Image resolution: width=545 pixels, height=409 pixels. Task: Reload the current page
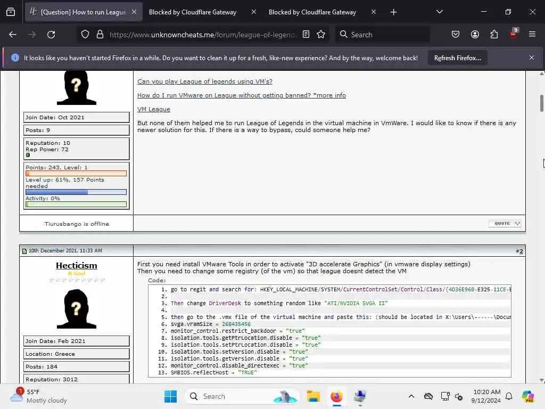[x=51, y=35]
